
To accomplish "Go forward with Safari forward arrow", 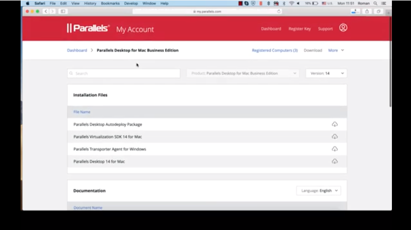I will (x=53, y=11).
